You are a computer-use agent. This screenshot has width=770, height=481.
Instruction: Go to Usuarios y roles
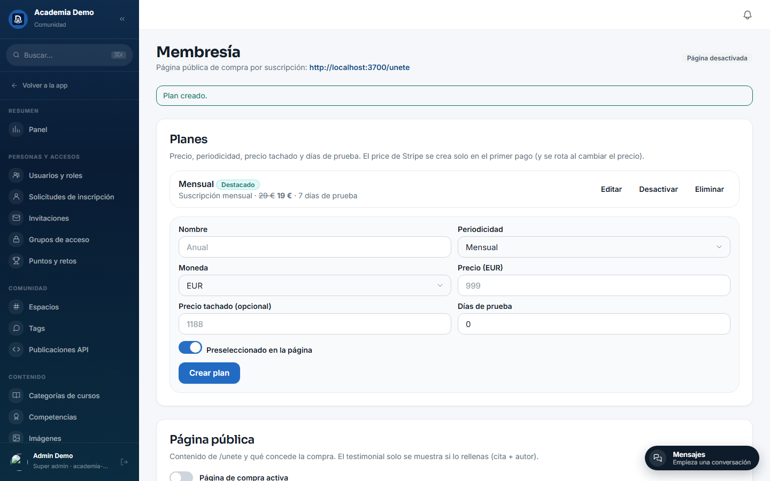pyautogui.click(x=70, y=175)
